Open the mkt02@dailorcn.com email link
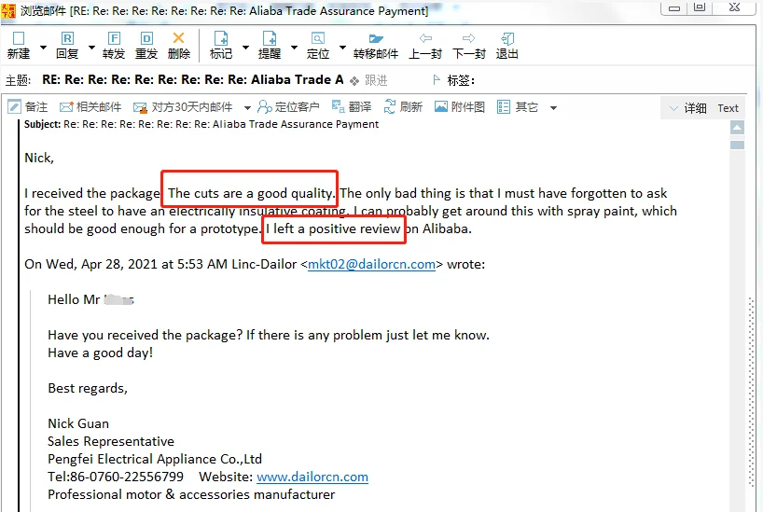Viewport: 763px width, 512px height. tap(371, 264)
